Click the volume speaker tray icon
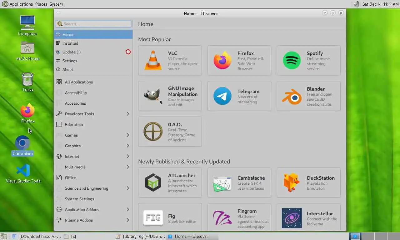Screen dimensions: 400x240 click(x=356, y=4)
